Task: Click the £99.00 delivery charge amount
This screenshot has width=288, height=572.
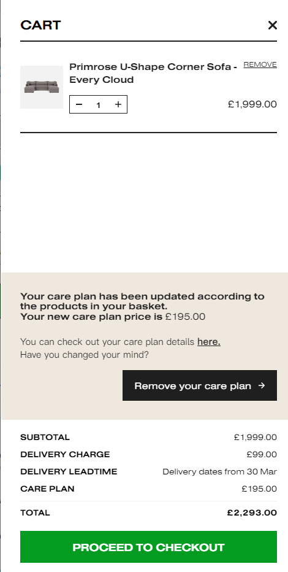Action: (x=262, y=454)
